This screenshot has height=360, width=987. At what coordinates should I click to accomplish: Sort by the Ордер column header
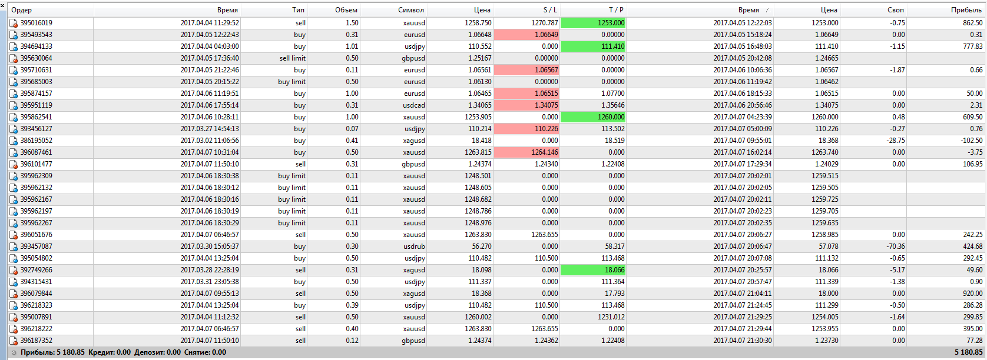(50, 10)
